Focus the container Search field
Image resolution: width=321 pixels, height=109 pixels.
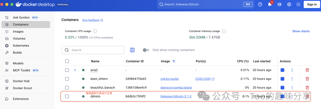coord(93,50)
